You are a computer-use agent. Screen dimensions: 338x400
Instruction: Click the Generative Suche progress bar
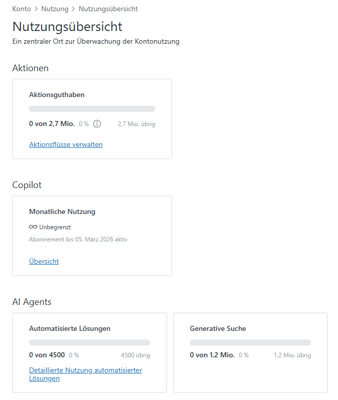pyautogui.click(x=250, y=343)
